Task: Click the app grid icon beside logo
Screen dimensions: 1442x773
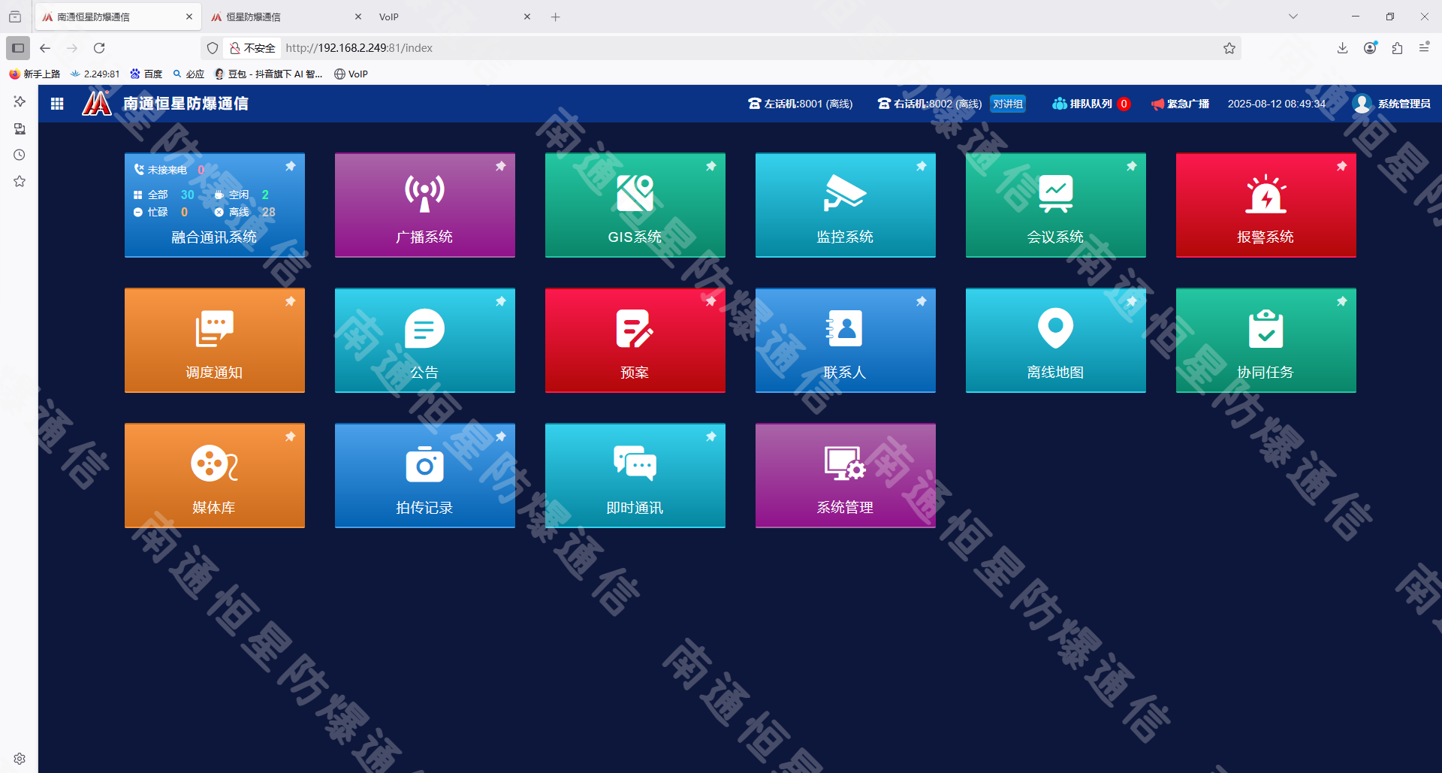Action: tap(57, 104)
